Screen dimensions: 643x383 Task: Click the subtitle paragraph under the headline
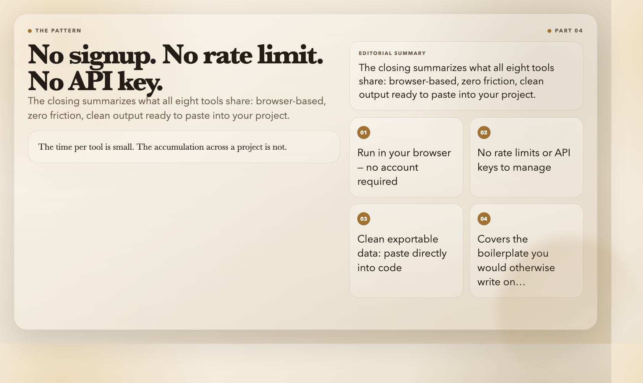tap(177, 108)
